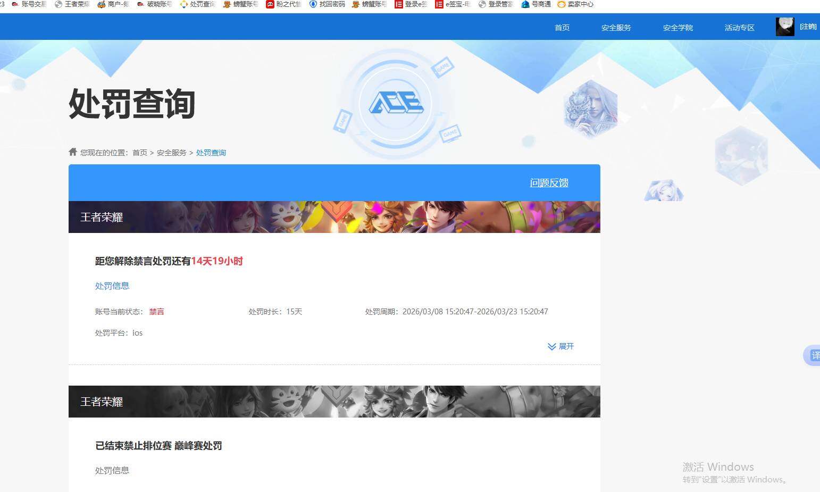
Task: Click the home icon in the breadcrumb
Action: click(72, 152)
